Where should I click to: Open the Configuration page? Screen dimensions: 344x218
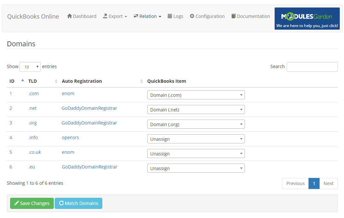point(207,16)
